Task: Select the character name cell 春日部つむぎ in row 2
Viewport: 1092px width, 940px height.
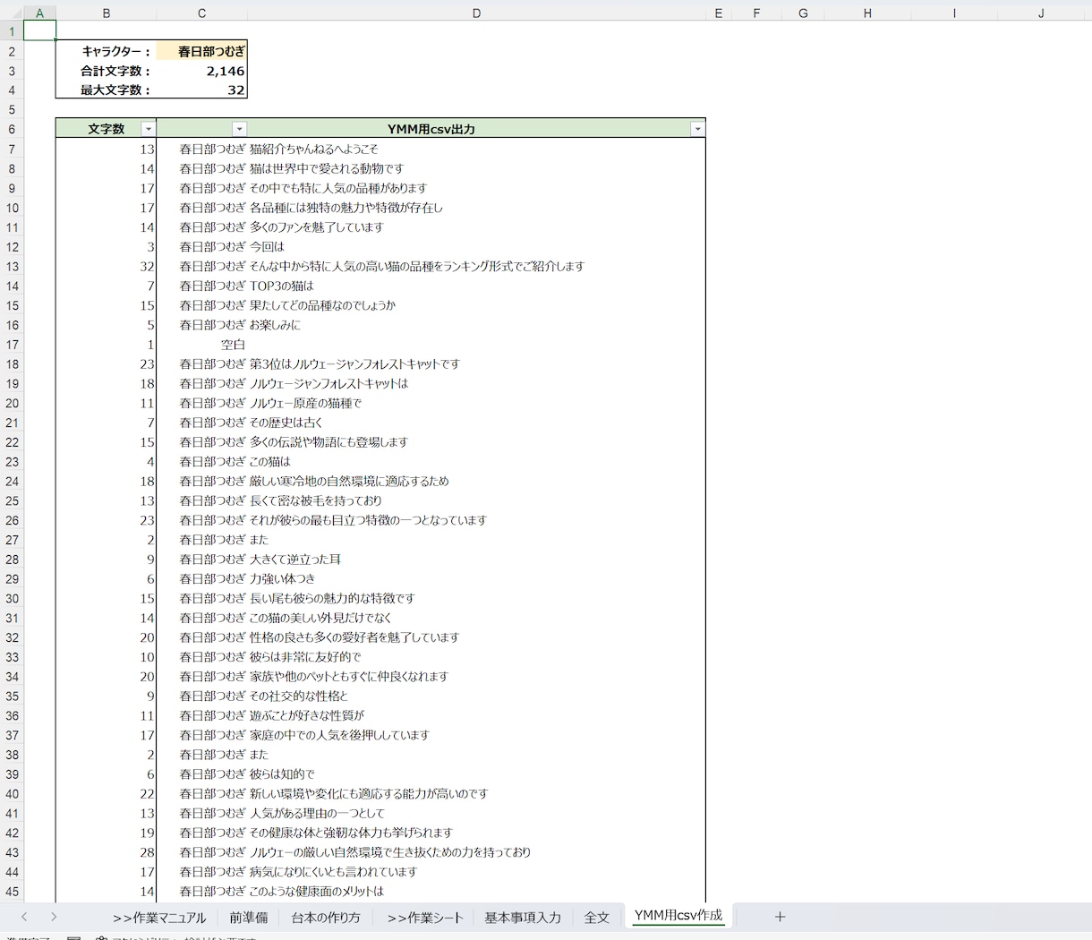Action: (201, 52)
